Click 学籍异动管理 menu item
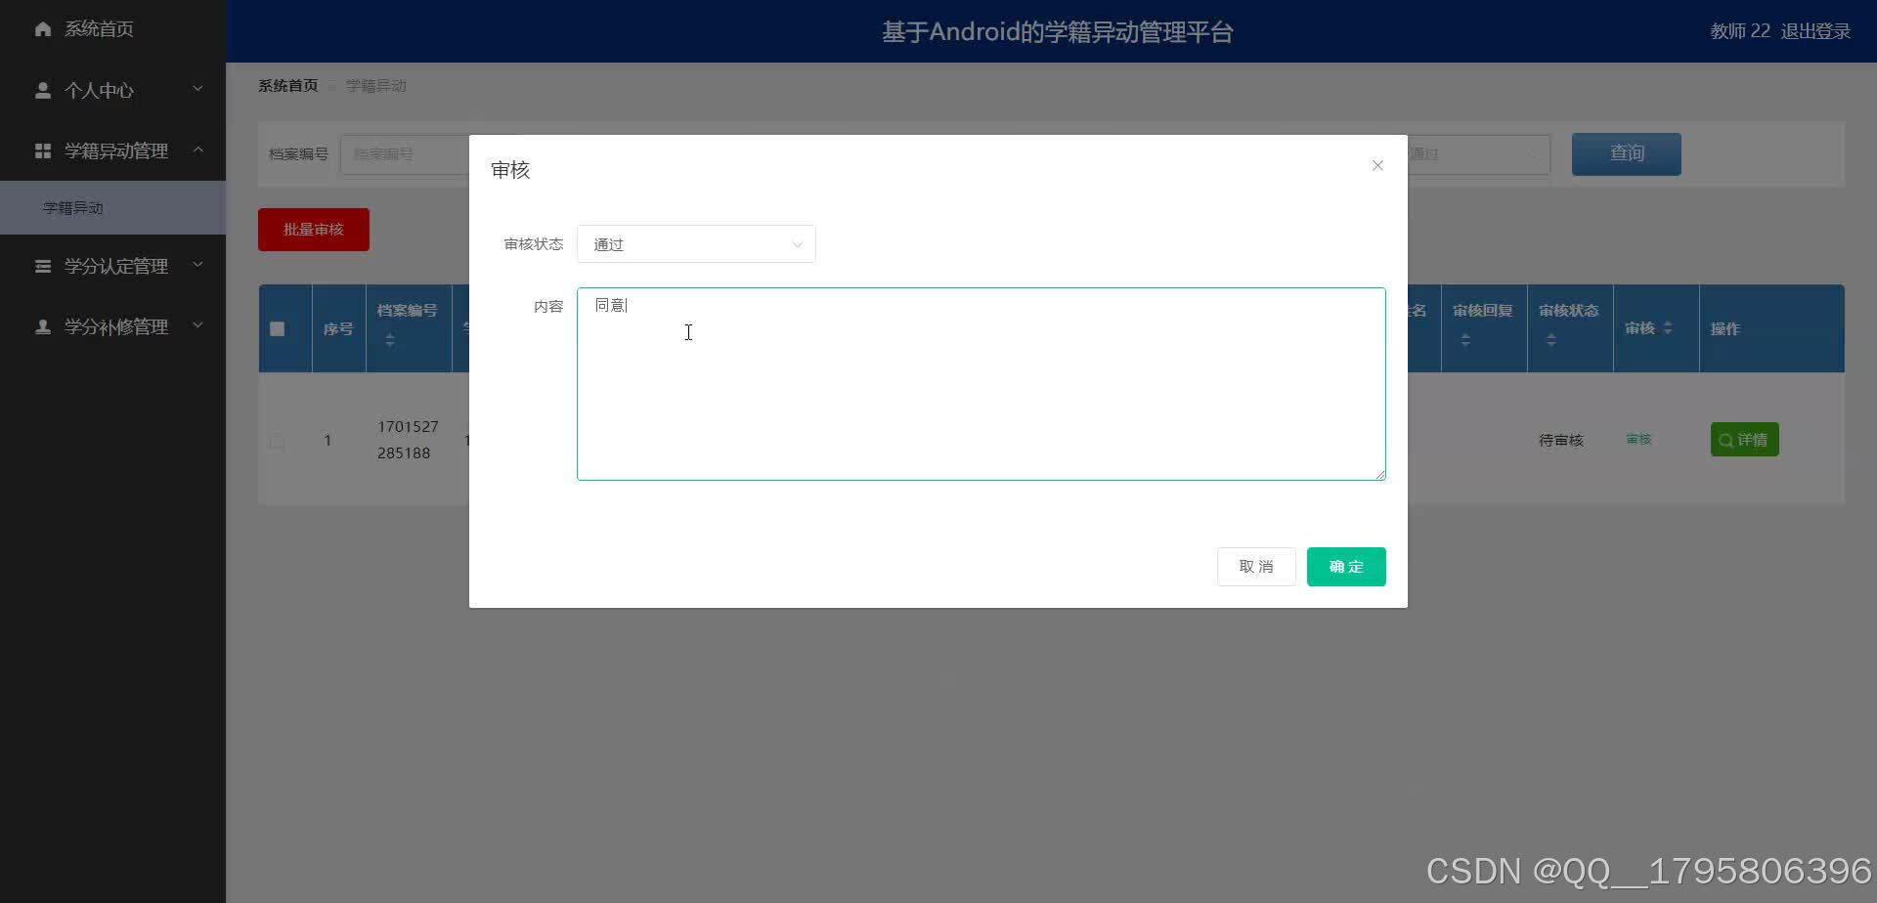Screen dimensions: 1877x903 [112, 150]
